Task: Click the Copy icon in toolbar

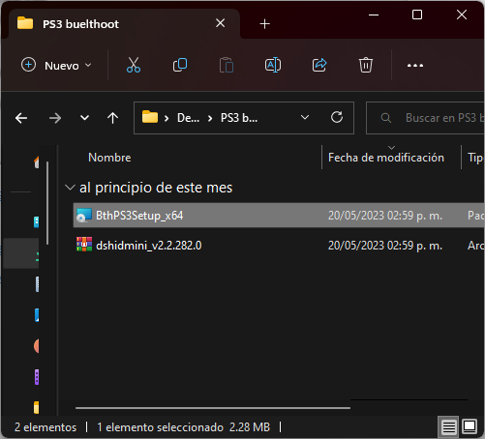Action: coord(180,65)
